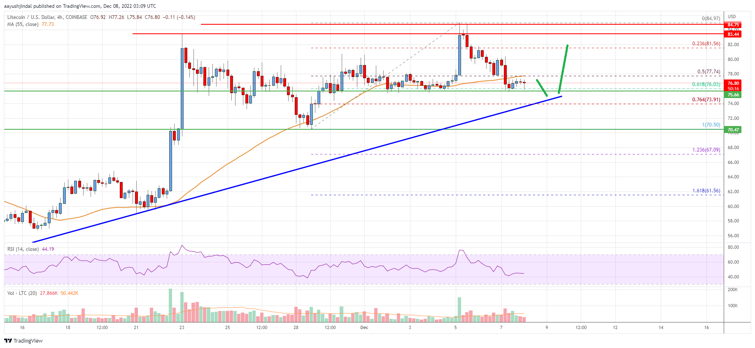This screenshot has width=755, height=348.
Task: Click the blue ascending trend line
Action: point(288,172)
